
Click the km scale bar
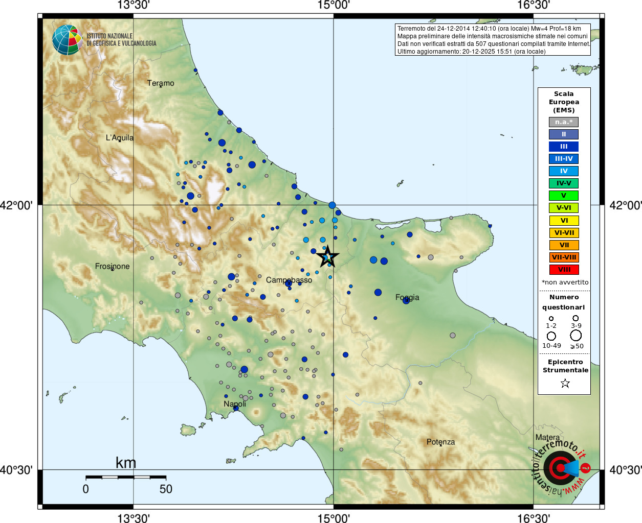click(x=126, y=477)
